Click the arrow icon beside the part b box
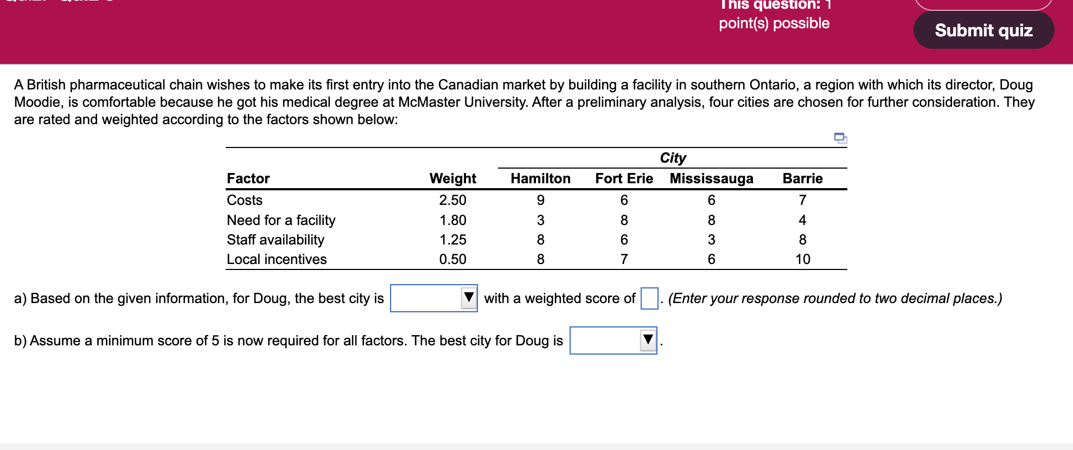 pyautogui.click(x=647, y=340)
